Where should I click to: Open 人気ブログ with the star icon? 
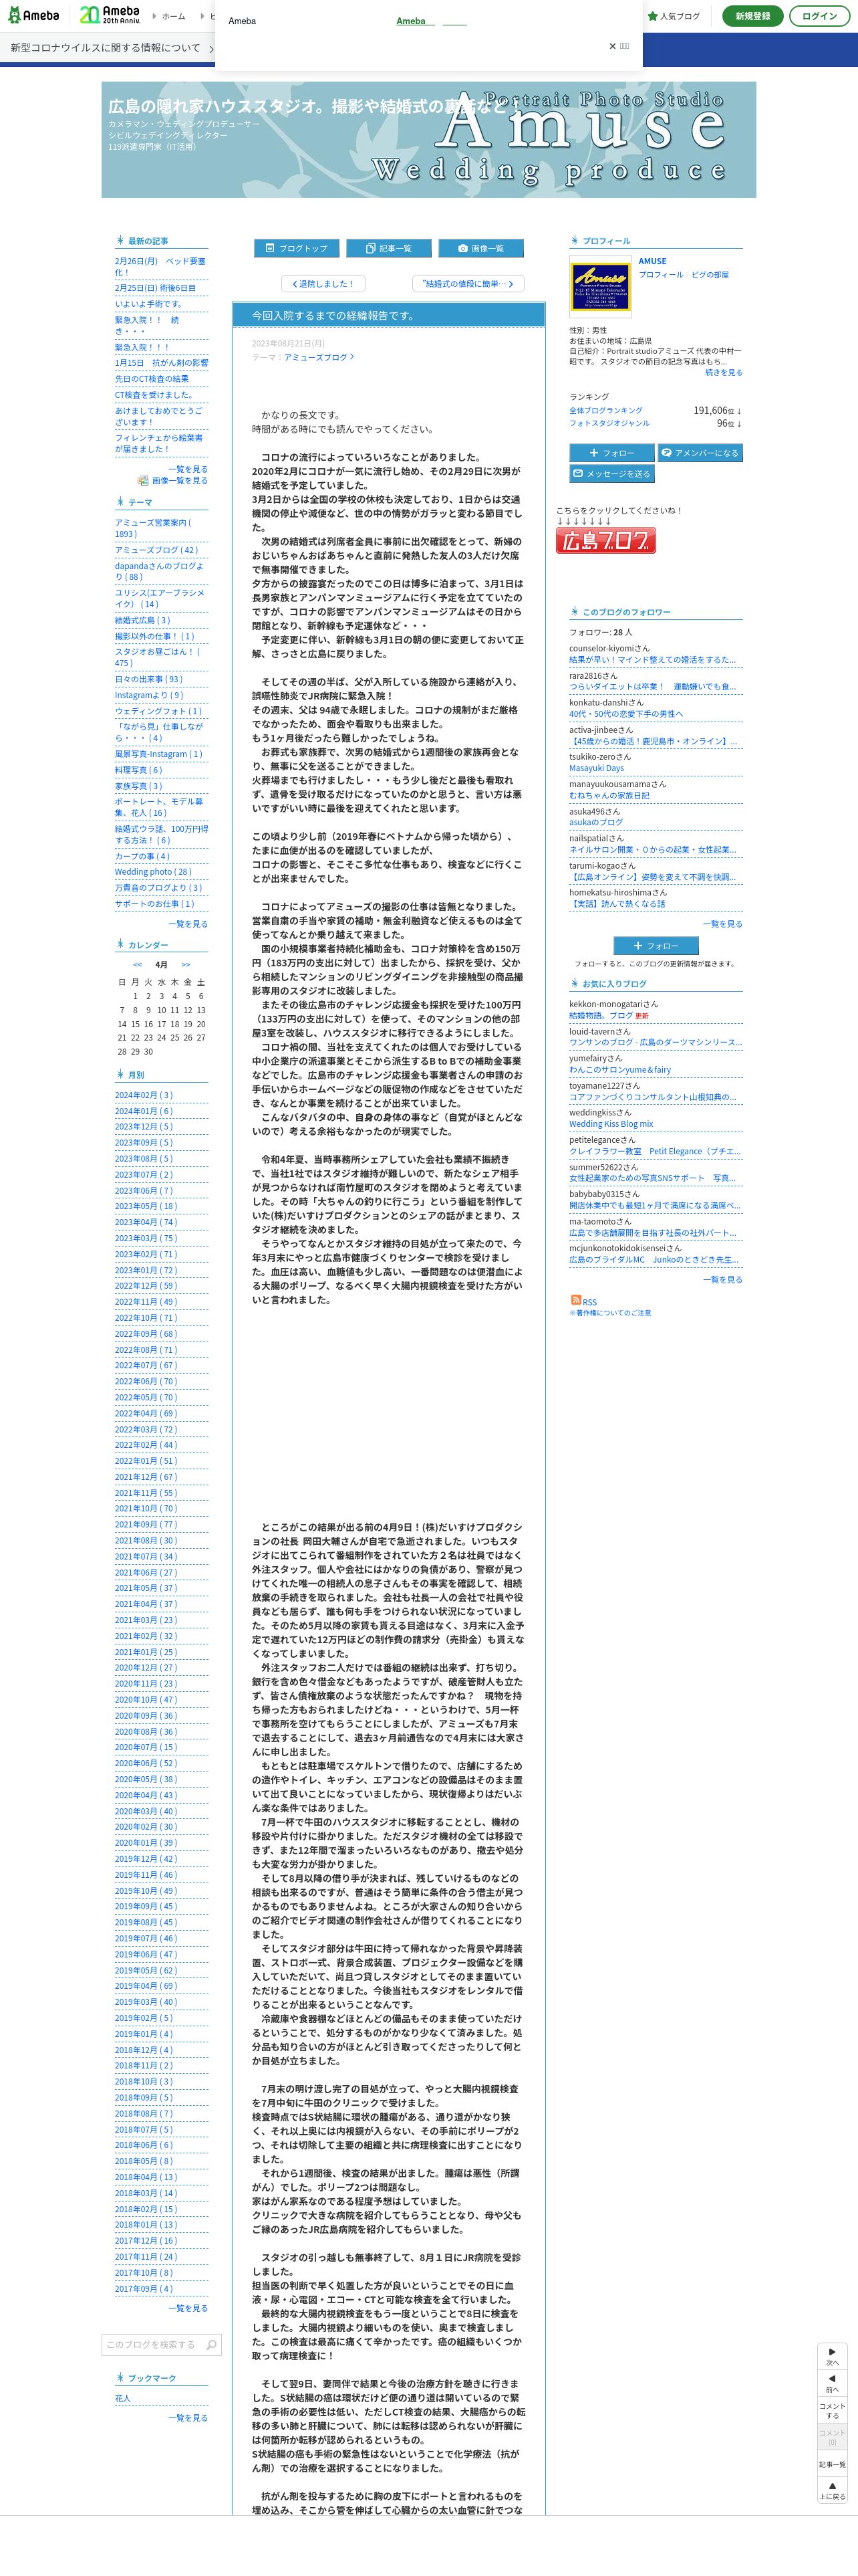(x=673, y=16)
